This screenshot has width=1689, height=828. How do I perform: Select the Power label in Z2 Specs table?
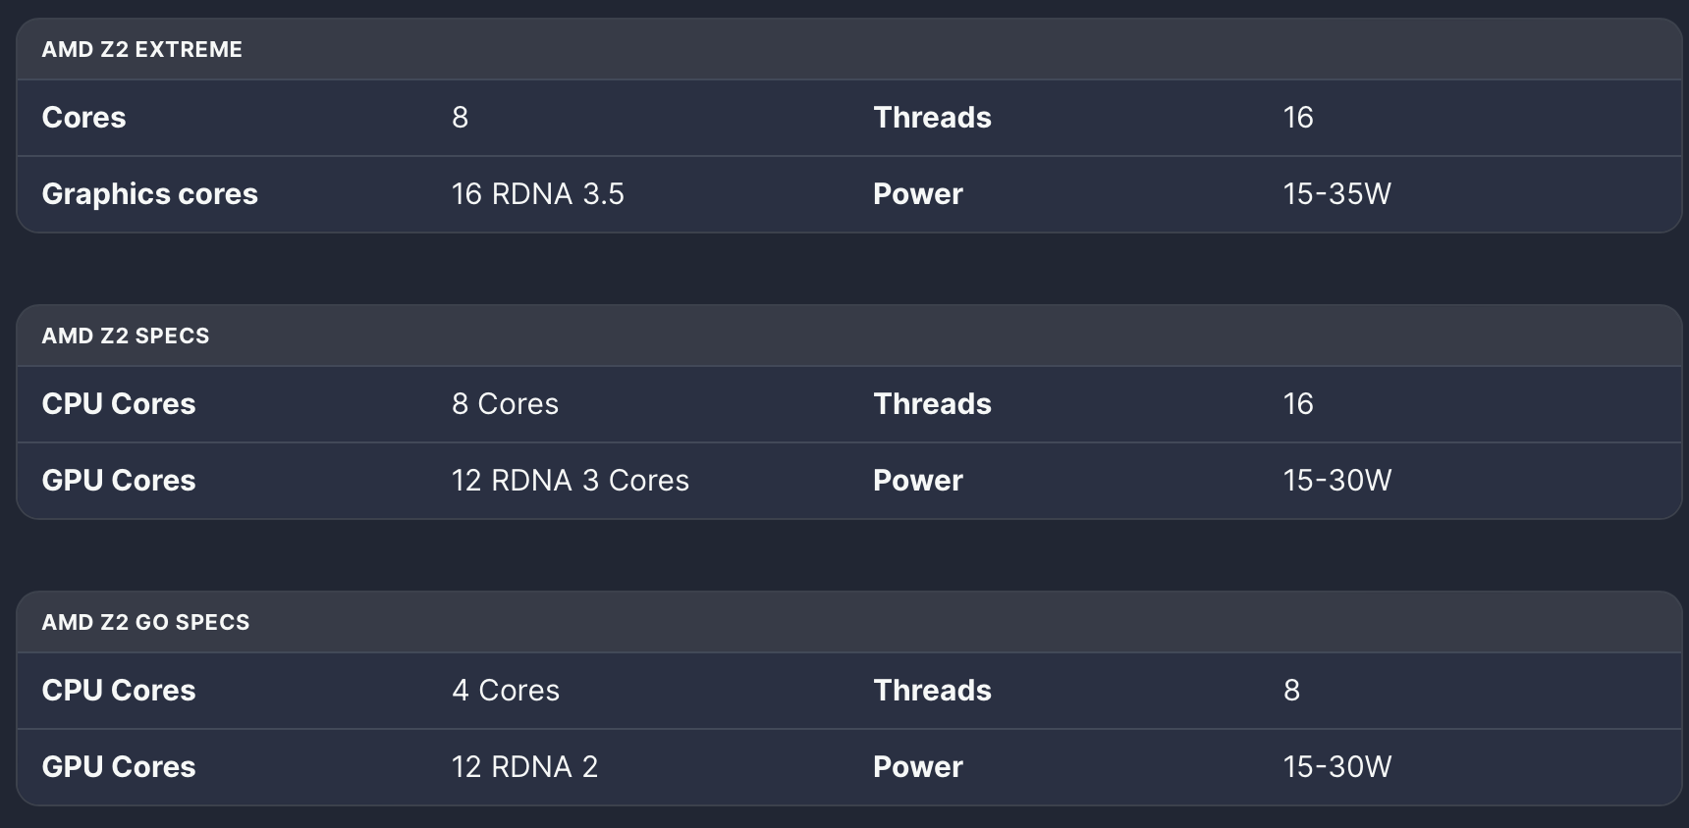coord(917,481)
